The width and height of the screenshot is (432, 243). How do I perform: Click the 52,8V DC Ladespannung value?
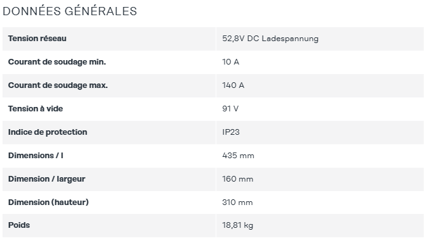tap(270, 39)
